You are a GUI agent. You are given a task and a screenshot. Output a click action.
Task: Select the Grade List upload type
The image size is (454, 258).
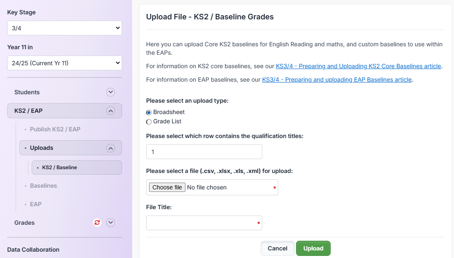point(149,122)
